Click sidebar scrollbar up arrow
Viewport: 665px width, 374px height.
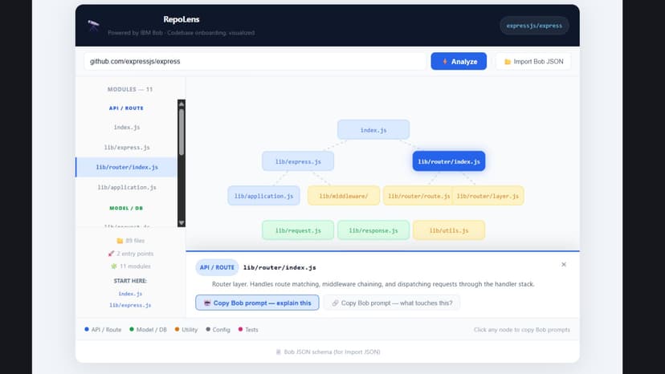click(182, 104)
